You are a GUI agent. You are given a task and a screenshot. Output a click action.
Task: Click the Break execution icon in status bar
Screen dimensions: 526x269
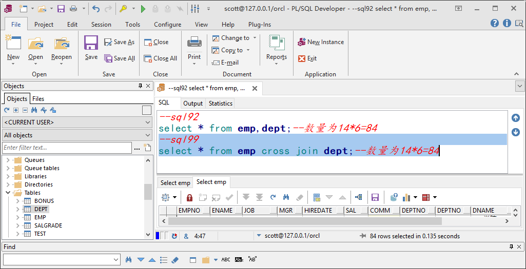[x=174, y=236]
